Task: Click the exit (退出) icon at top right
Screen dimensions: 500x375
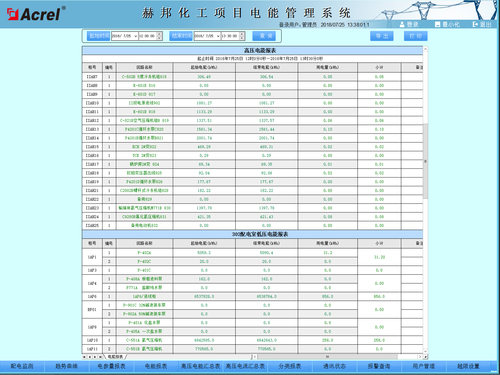Action: (475, 24)
